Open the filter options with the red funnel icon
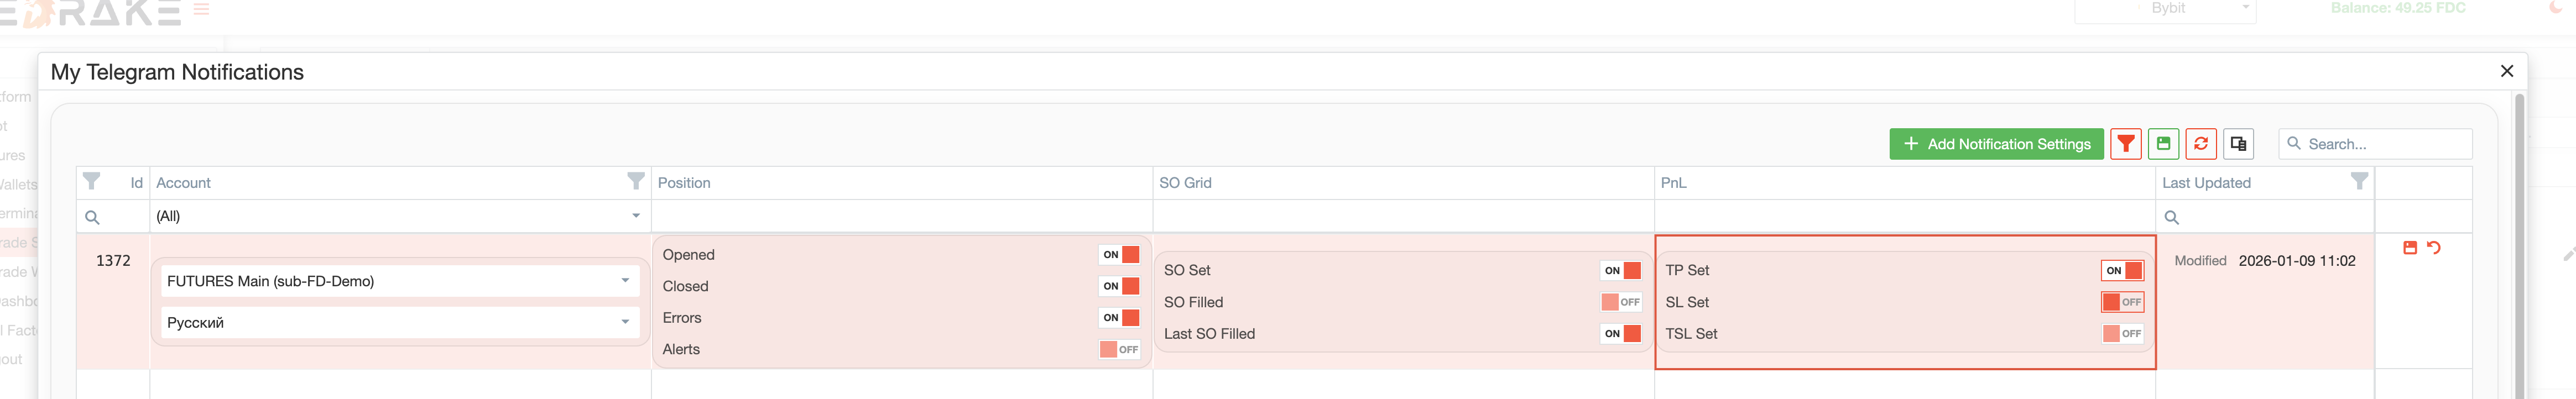 [2126, 143]
